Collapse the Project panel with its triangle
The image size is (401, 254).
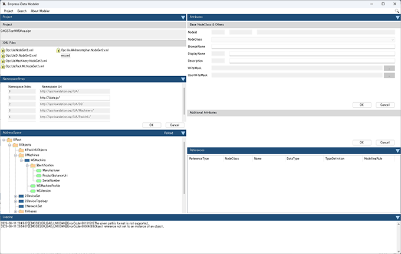tap(183, 17)
